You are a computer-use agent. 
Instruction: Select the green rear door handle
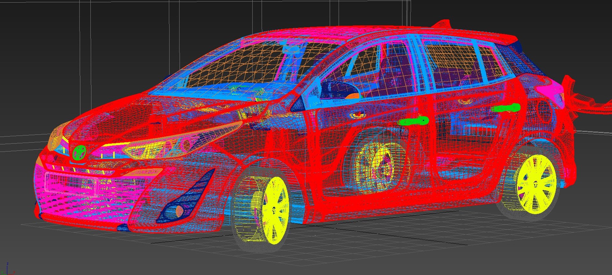(x=506, y=108)
